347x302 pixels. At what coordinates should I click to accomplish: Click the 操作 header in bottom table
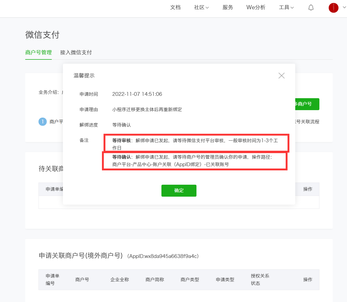click(x=308, y=280)
